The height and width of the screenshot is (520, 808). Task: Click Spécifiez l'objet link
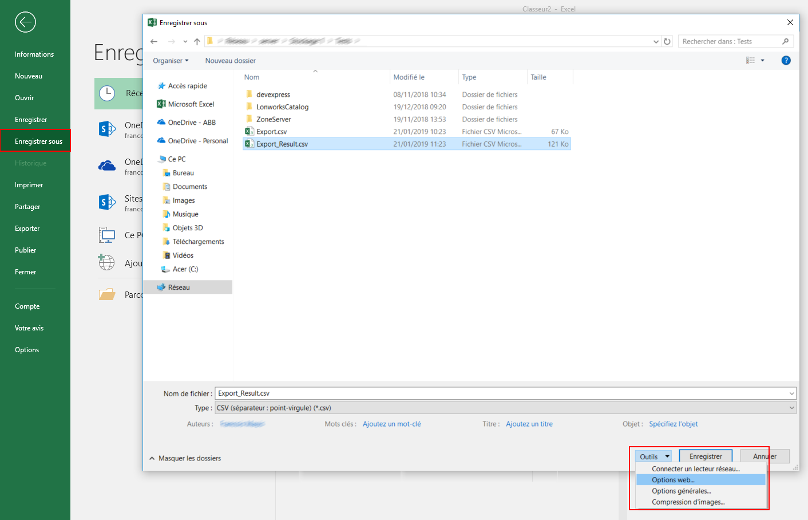(674, 424)
